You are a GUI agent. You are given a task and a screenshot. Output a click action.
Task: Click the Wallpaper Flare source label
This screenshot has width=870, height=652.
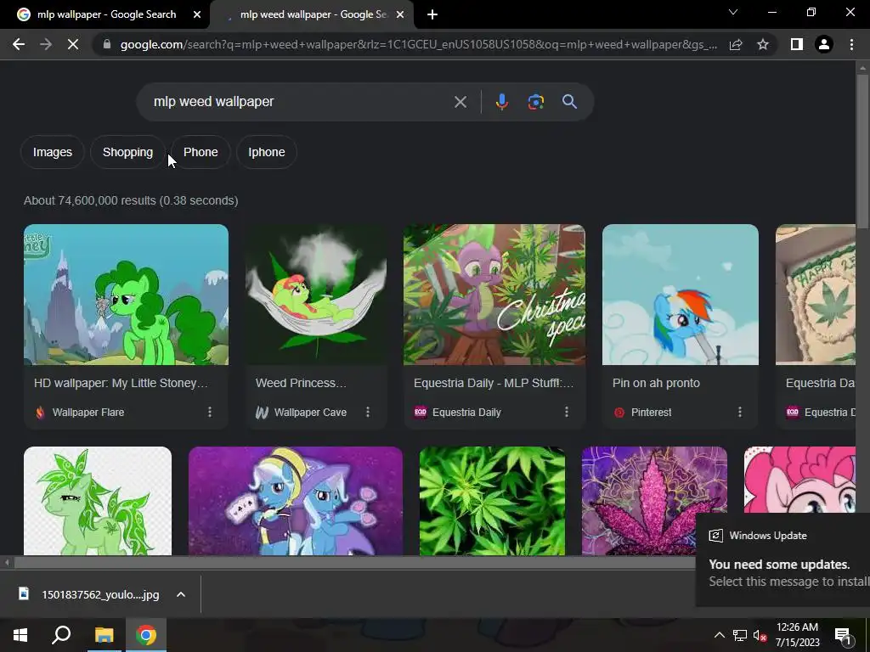[x=88, y=413]
